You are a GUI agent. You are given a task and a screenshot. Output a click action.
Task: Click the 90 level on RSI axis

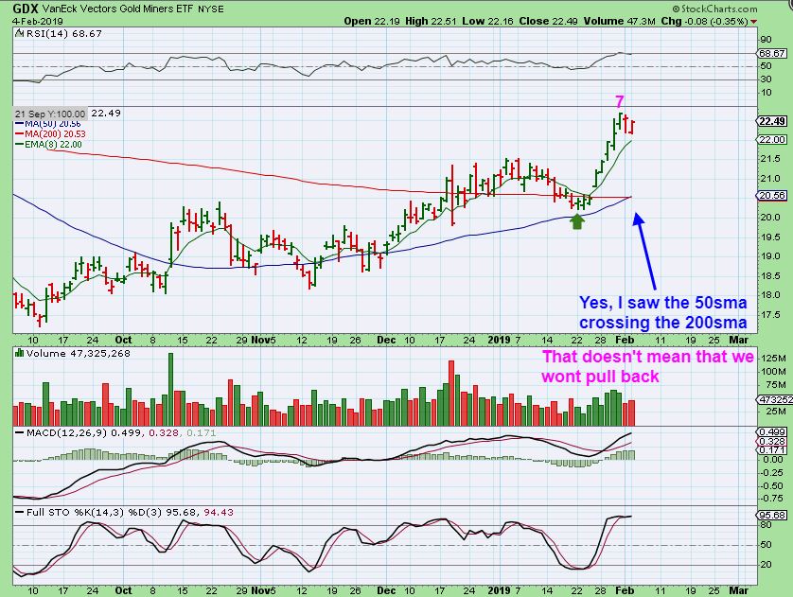(766, 40)
